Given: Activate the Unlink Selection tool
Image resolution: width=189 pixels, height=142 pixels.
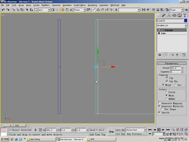Looking at the screenshot, I should [x=18, y=10].
